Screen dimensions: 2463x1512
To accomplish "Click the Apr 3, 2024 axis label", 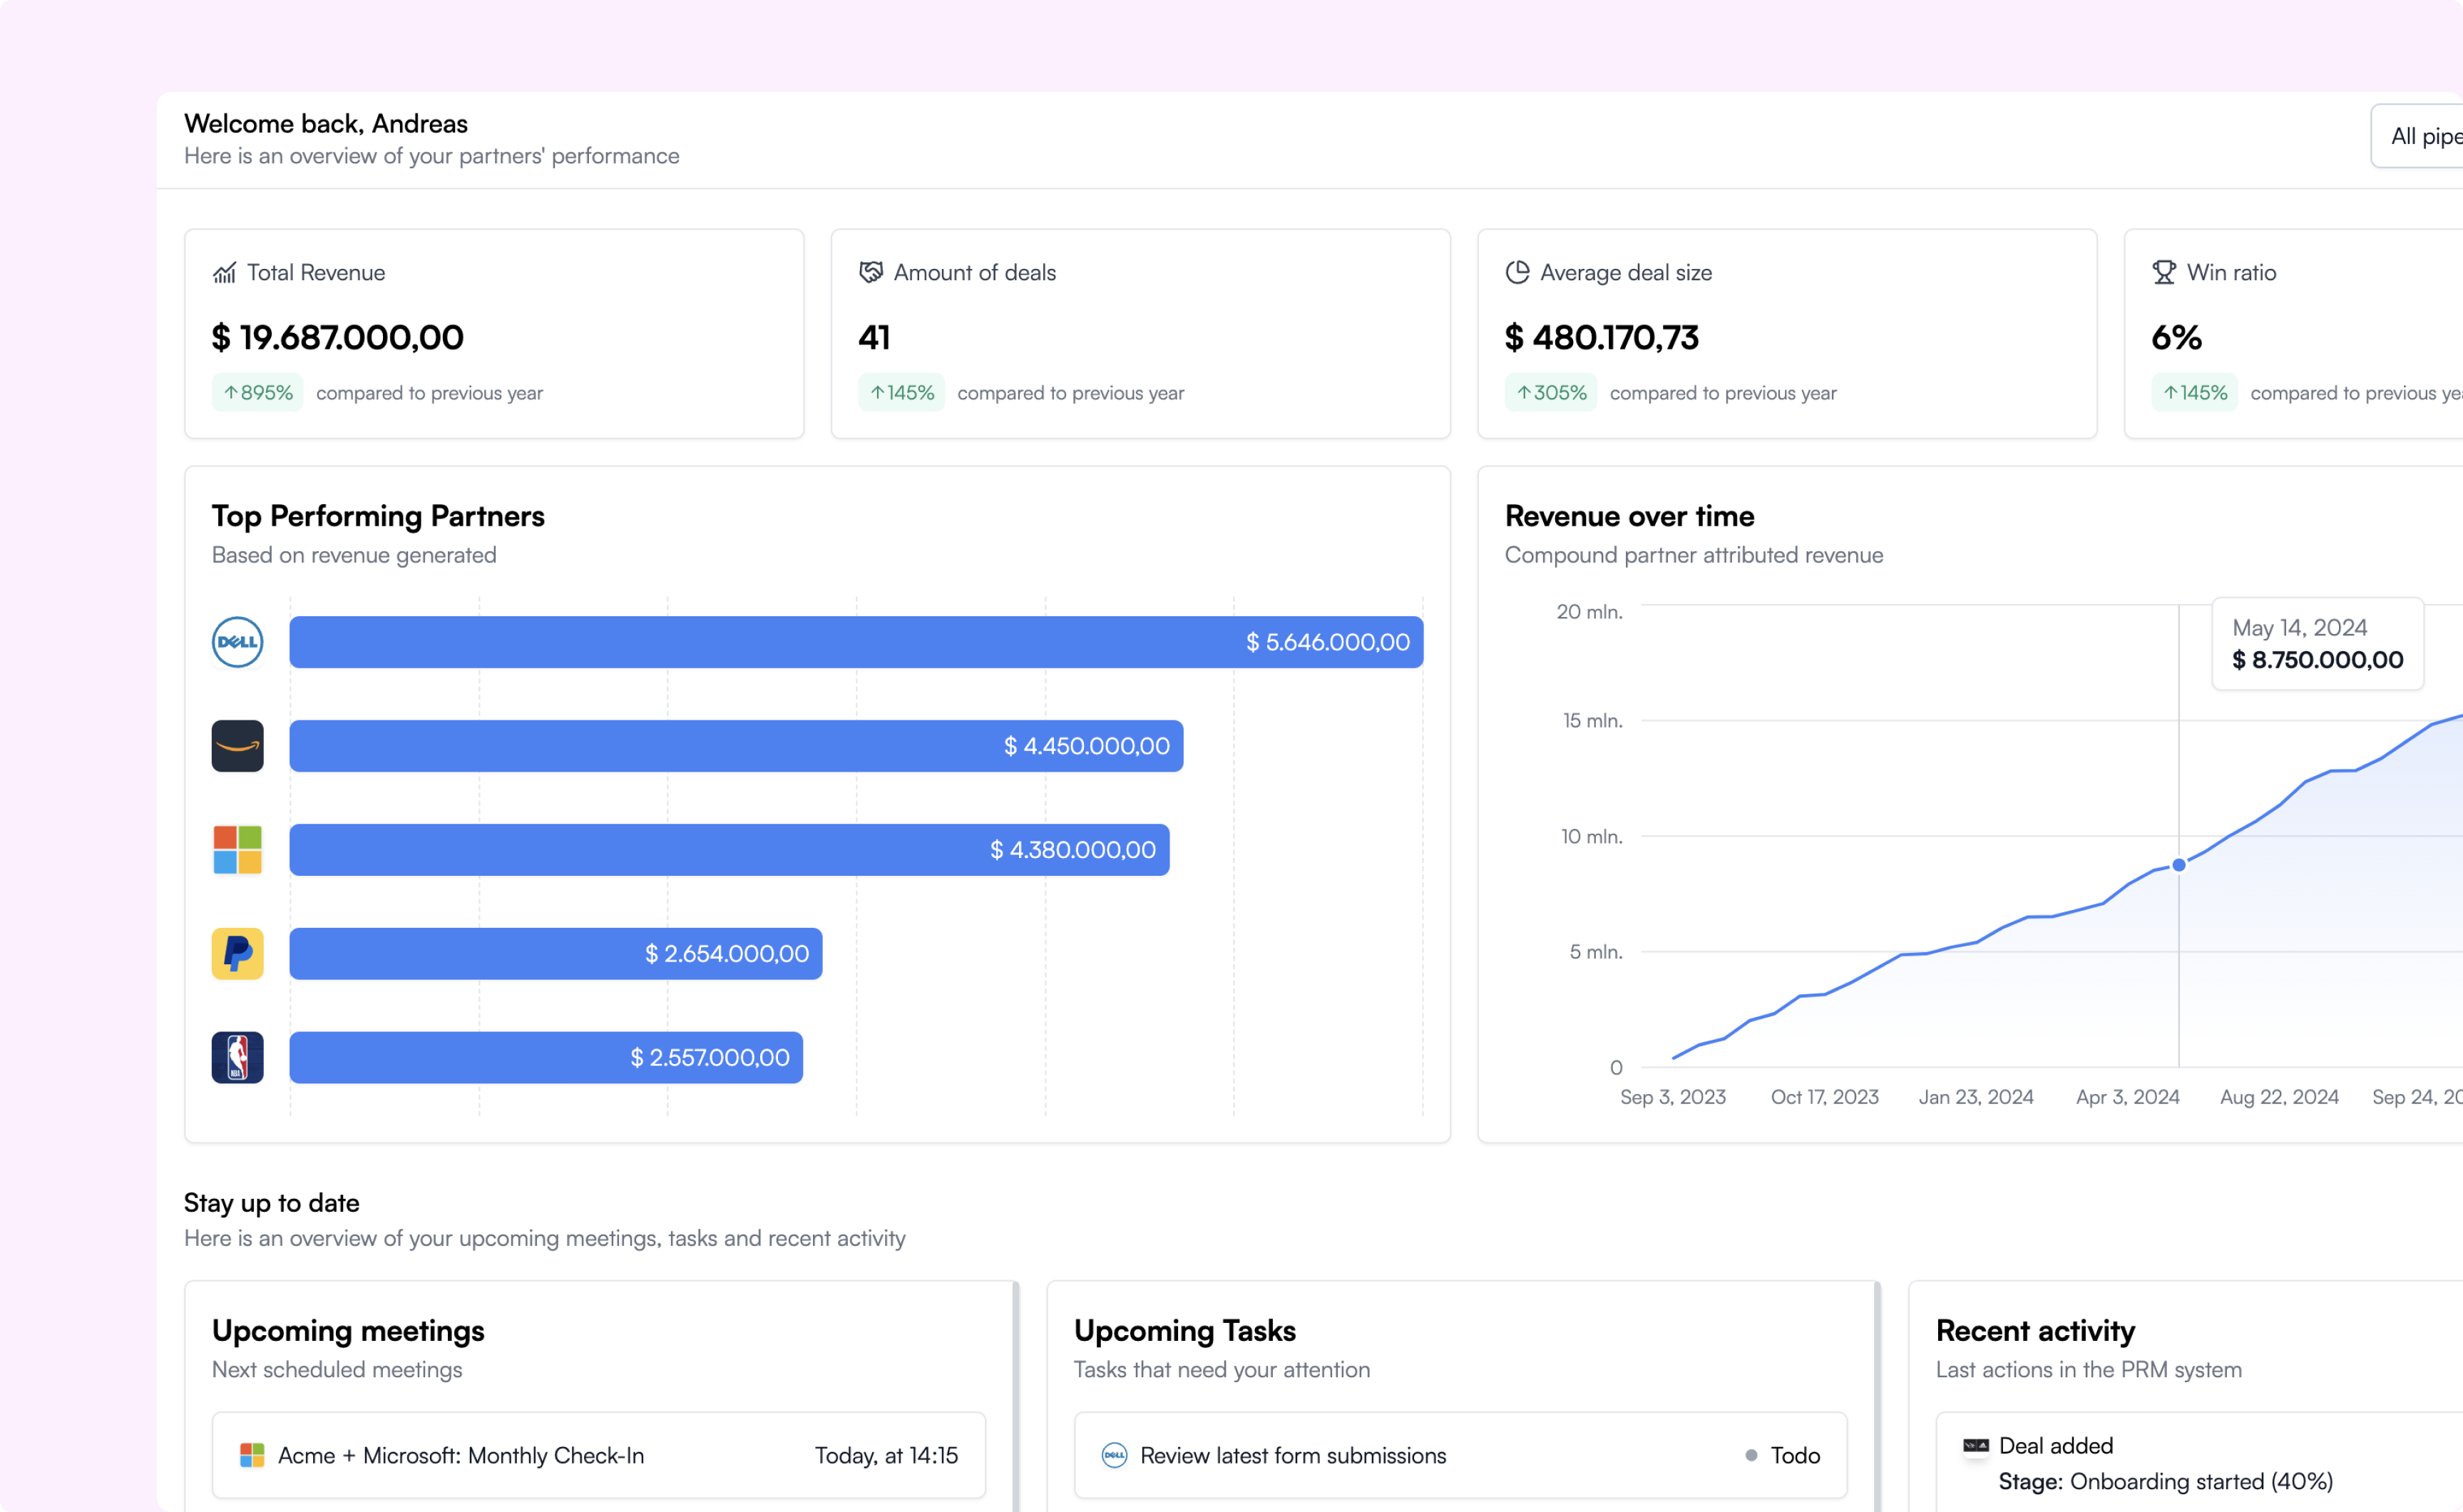I will pos(2128,1098).
